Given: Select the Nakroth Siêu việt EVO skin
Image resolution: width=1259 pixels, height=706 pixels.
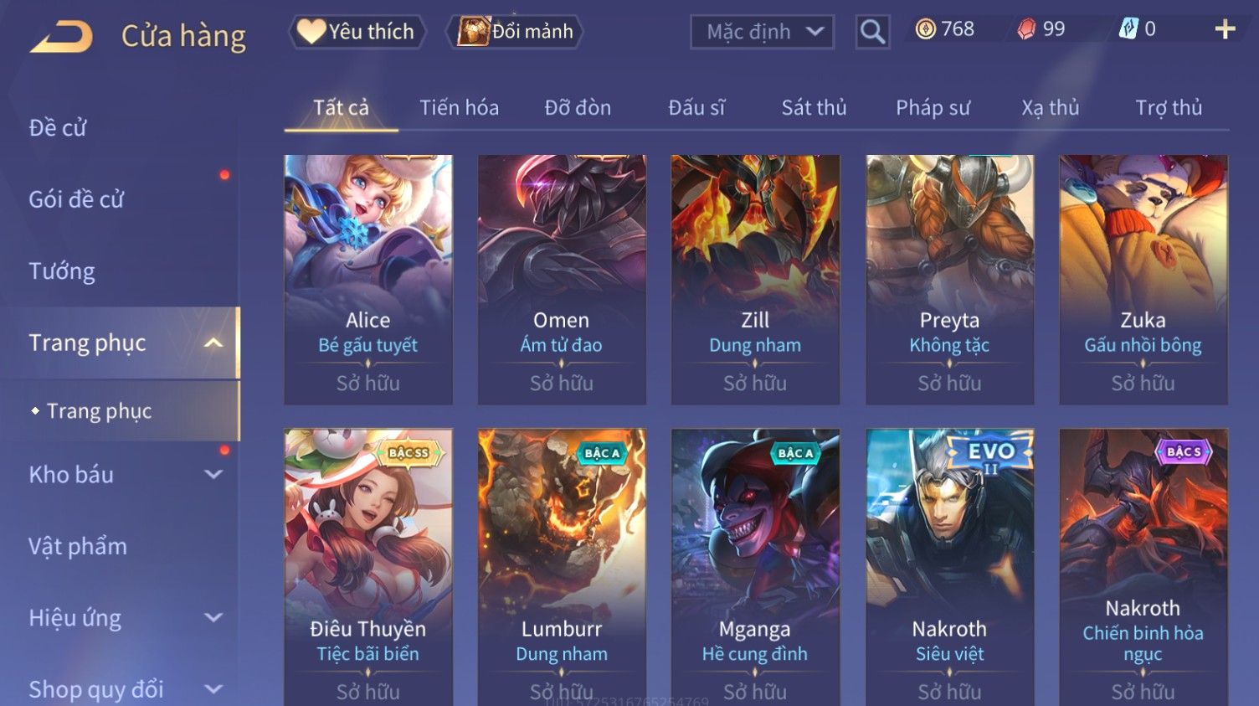Looking at the screenshot, I should tap(949, 567).
